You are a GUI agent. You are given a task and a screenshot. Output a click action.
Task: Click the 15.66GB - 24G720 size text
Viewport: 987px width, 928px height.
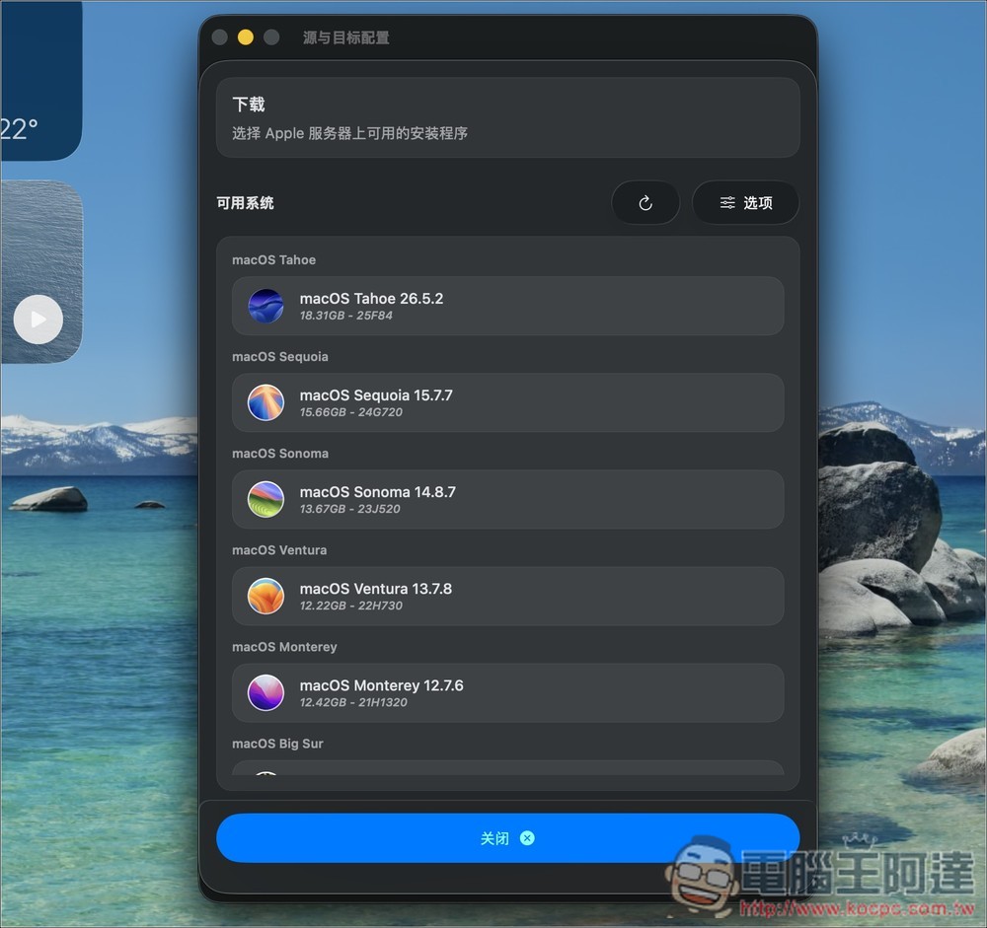pyautogui.click(x=350, y=413)
